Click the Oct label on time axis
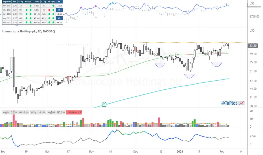The width and height of the screenshot is (263, 155). [x=47, y=152]
